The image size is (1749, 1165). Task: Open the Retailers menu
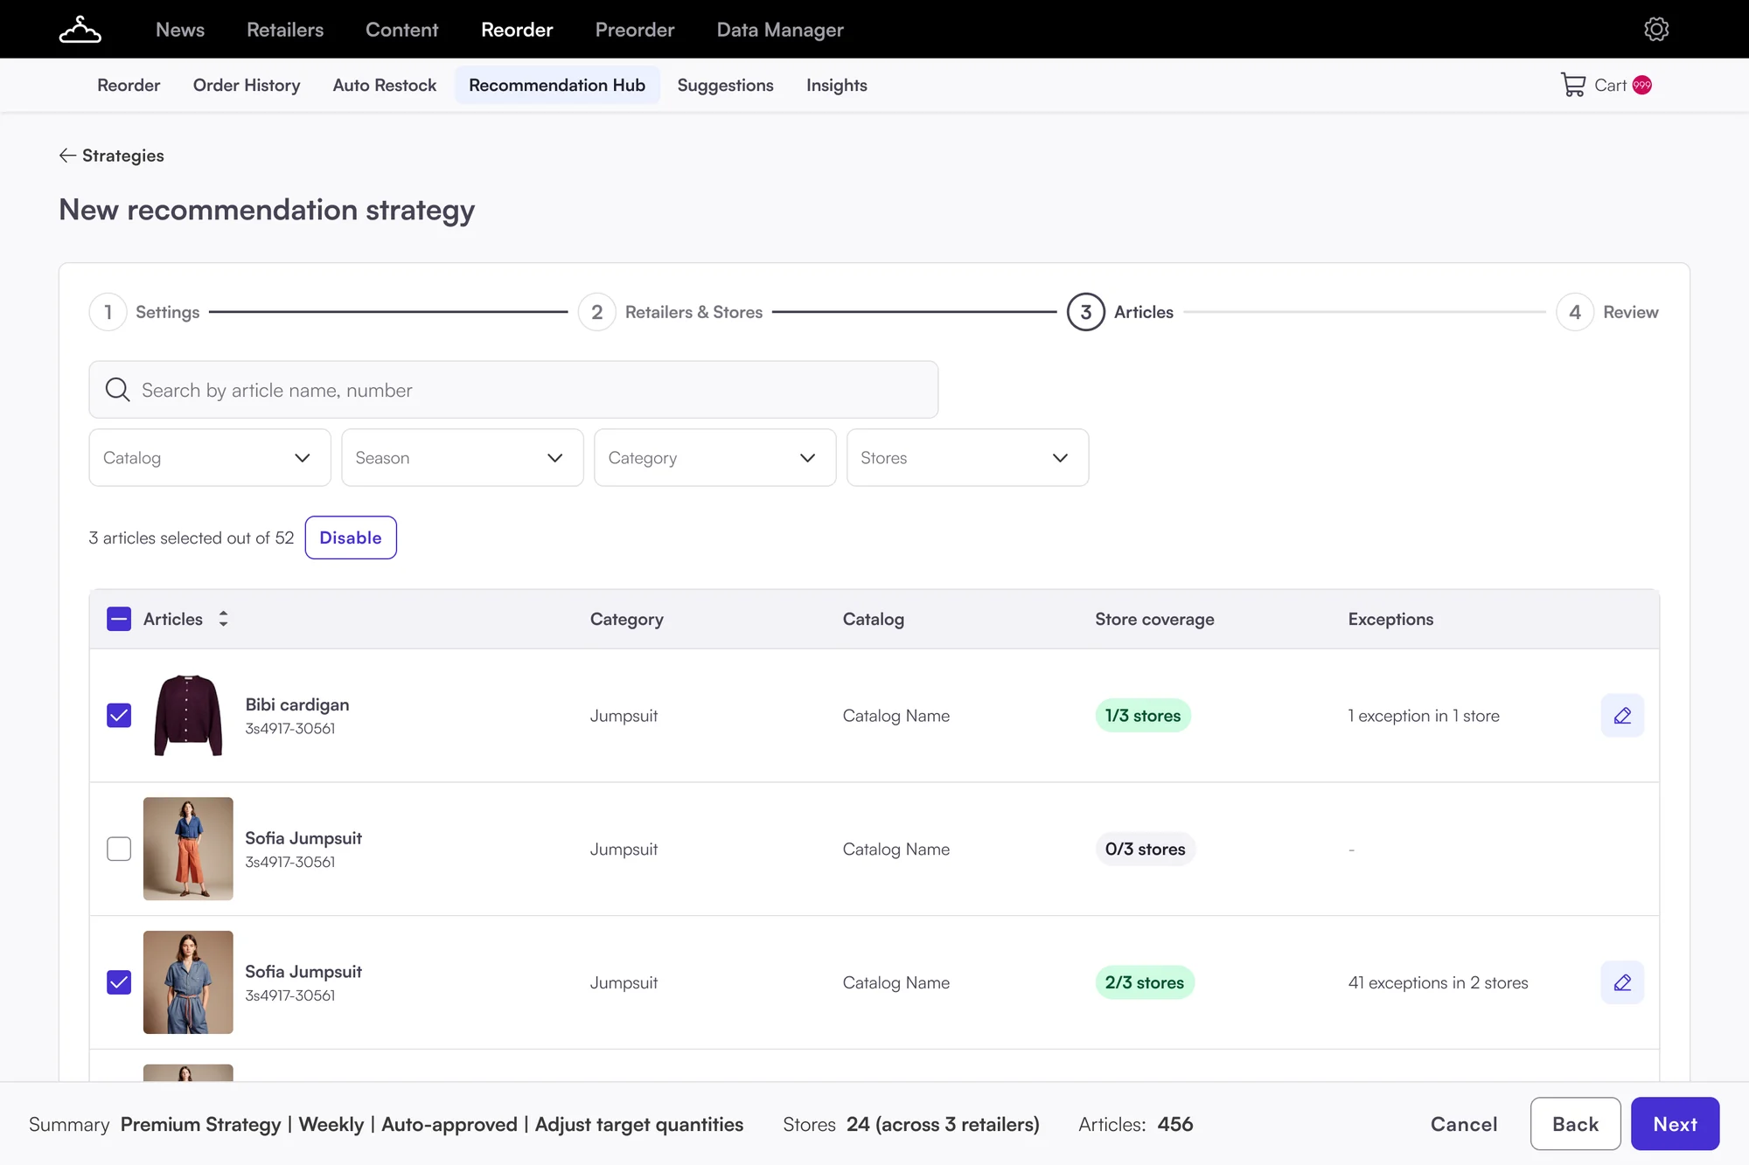click(285, 30)
